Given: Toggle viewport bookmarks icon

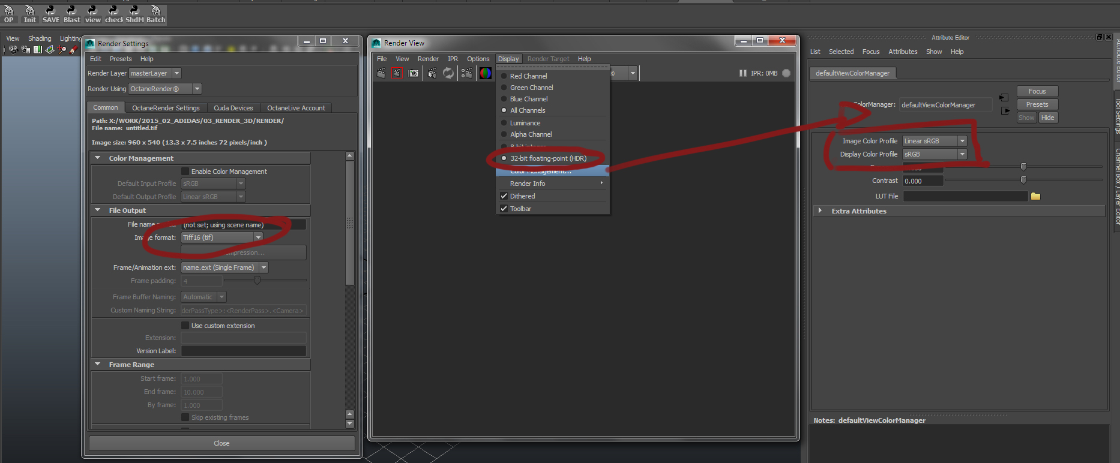Looking at the screenshot, I should point(37,50).
